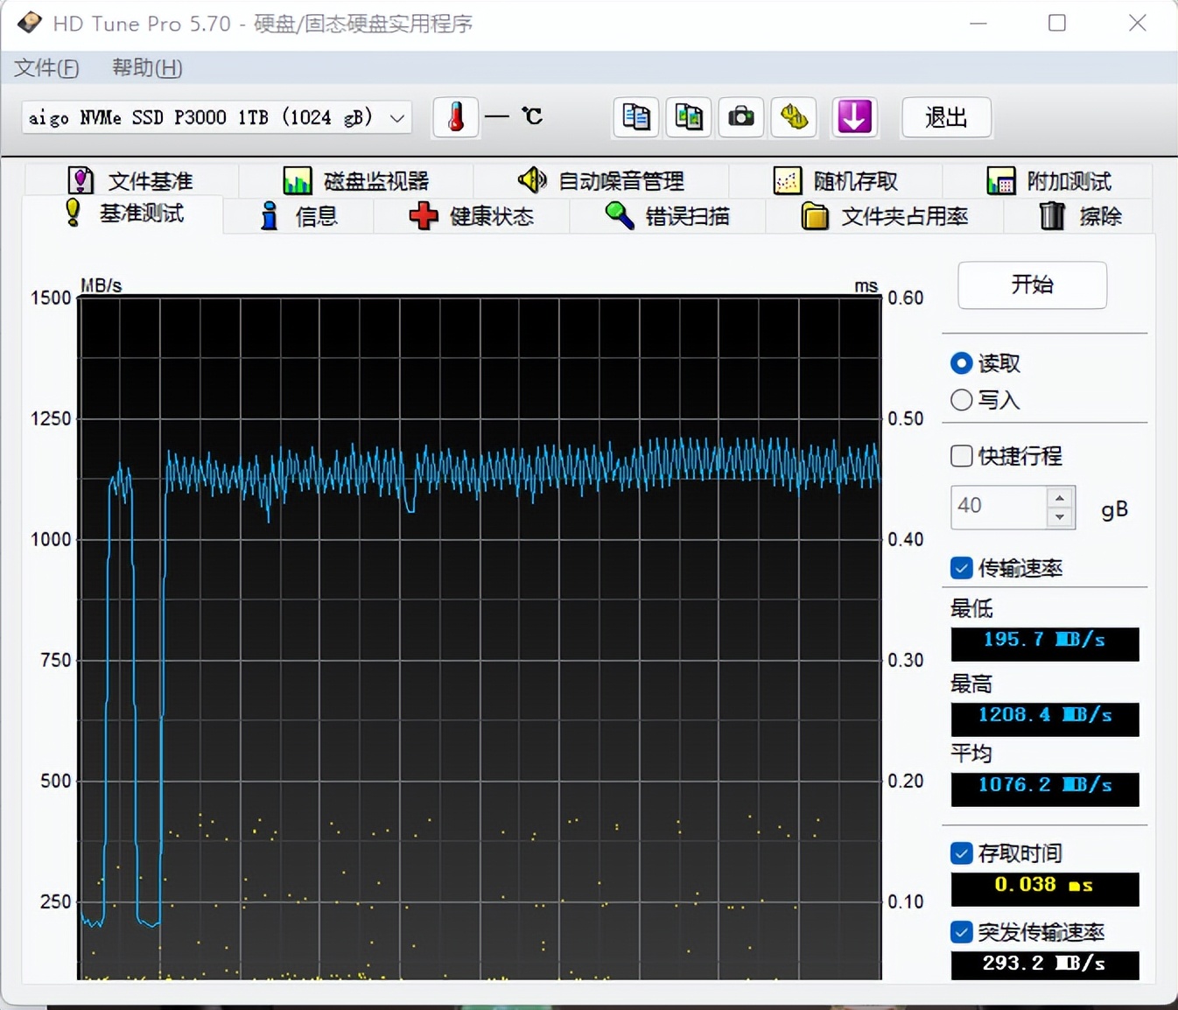This screenshot has height=1010, width=1178.
Task: Open the options settings icon
Action: (794, 117)
